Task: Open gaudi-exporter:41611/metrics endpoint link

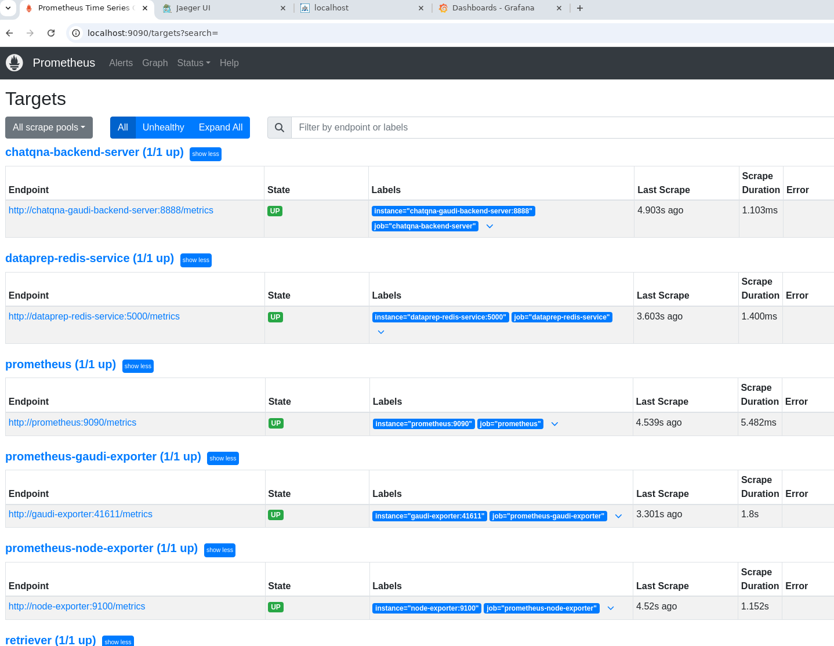Action: pyautogui.click(x=81, y=514)
